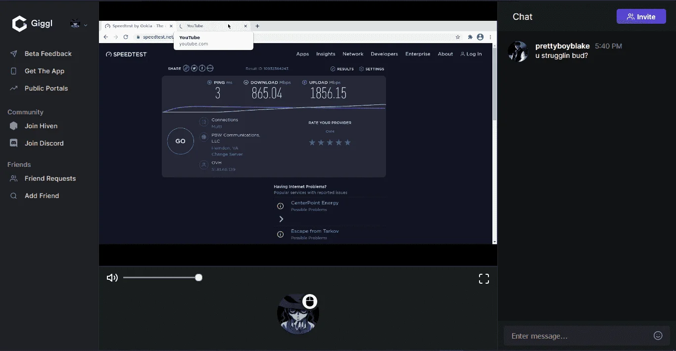Bookmark the page with star icon
The image size is (676, 351).
point(458,37)
